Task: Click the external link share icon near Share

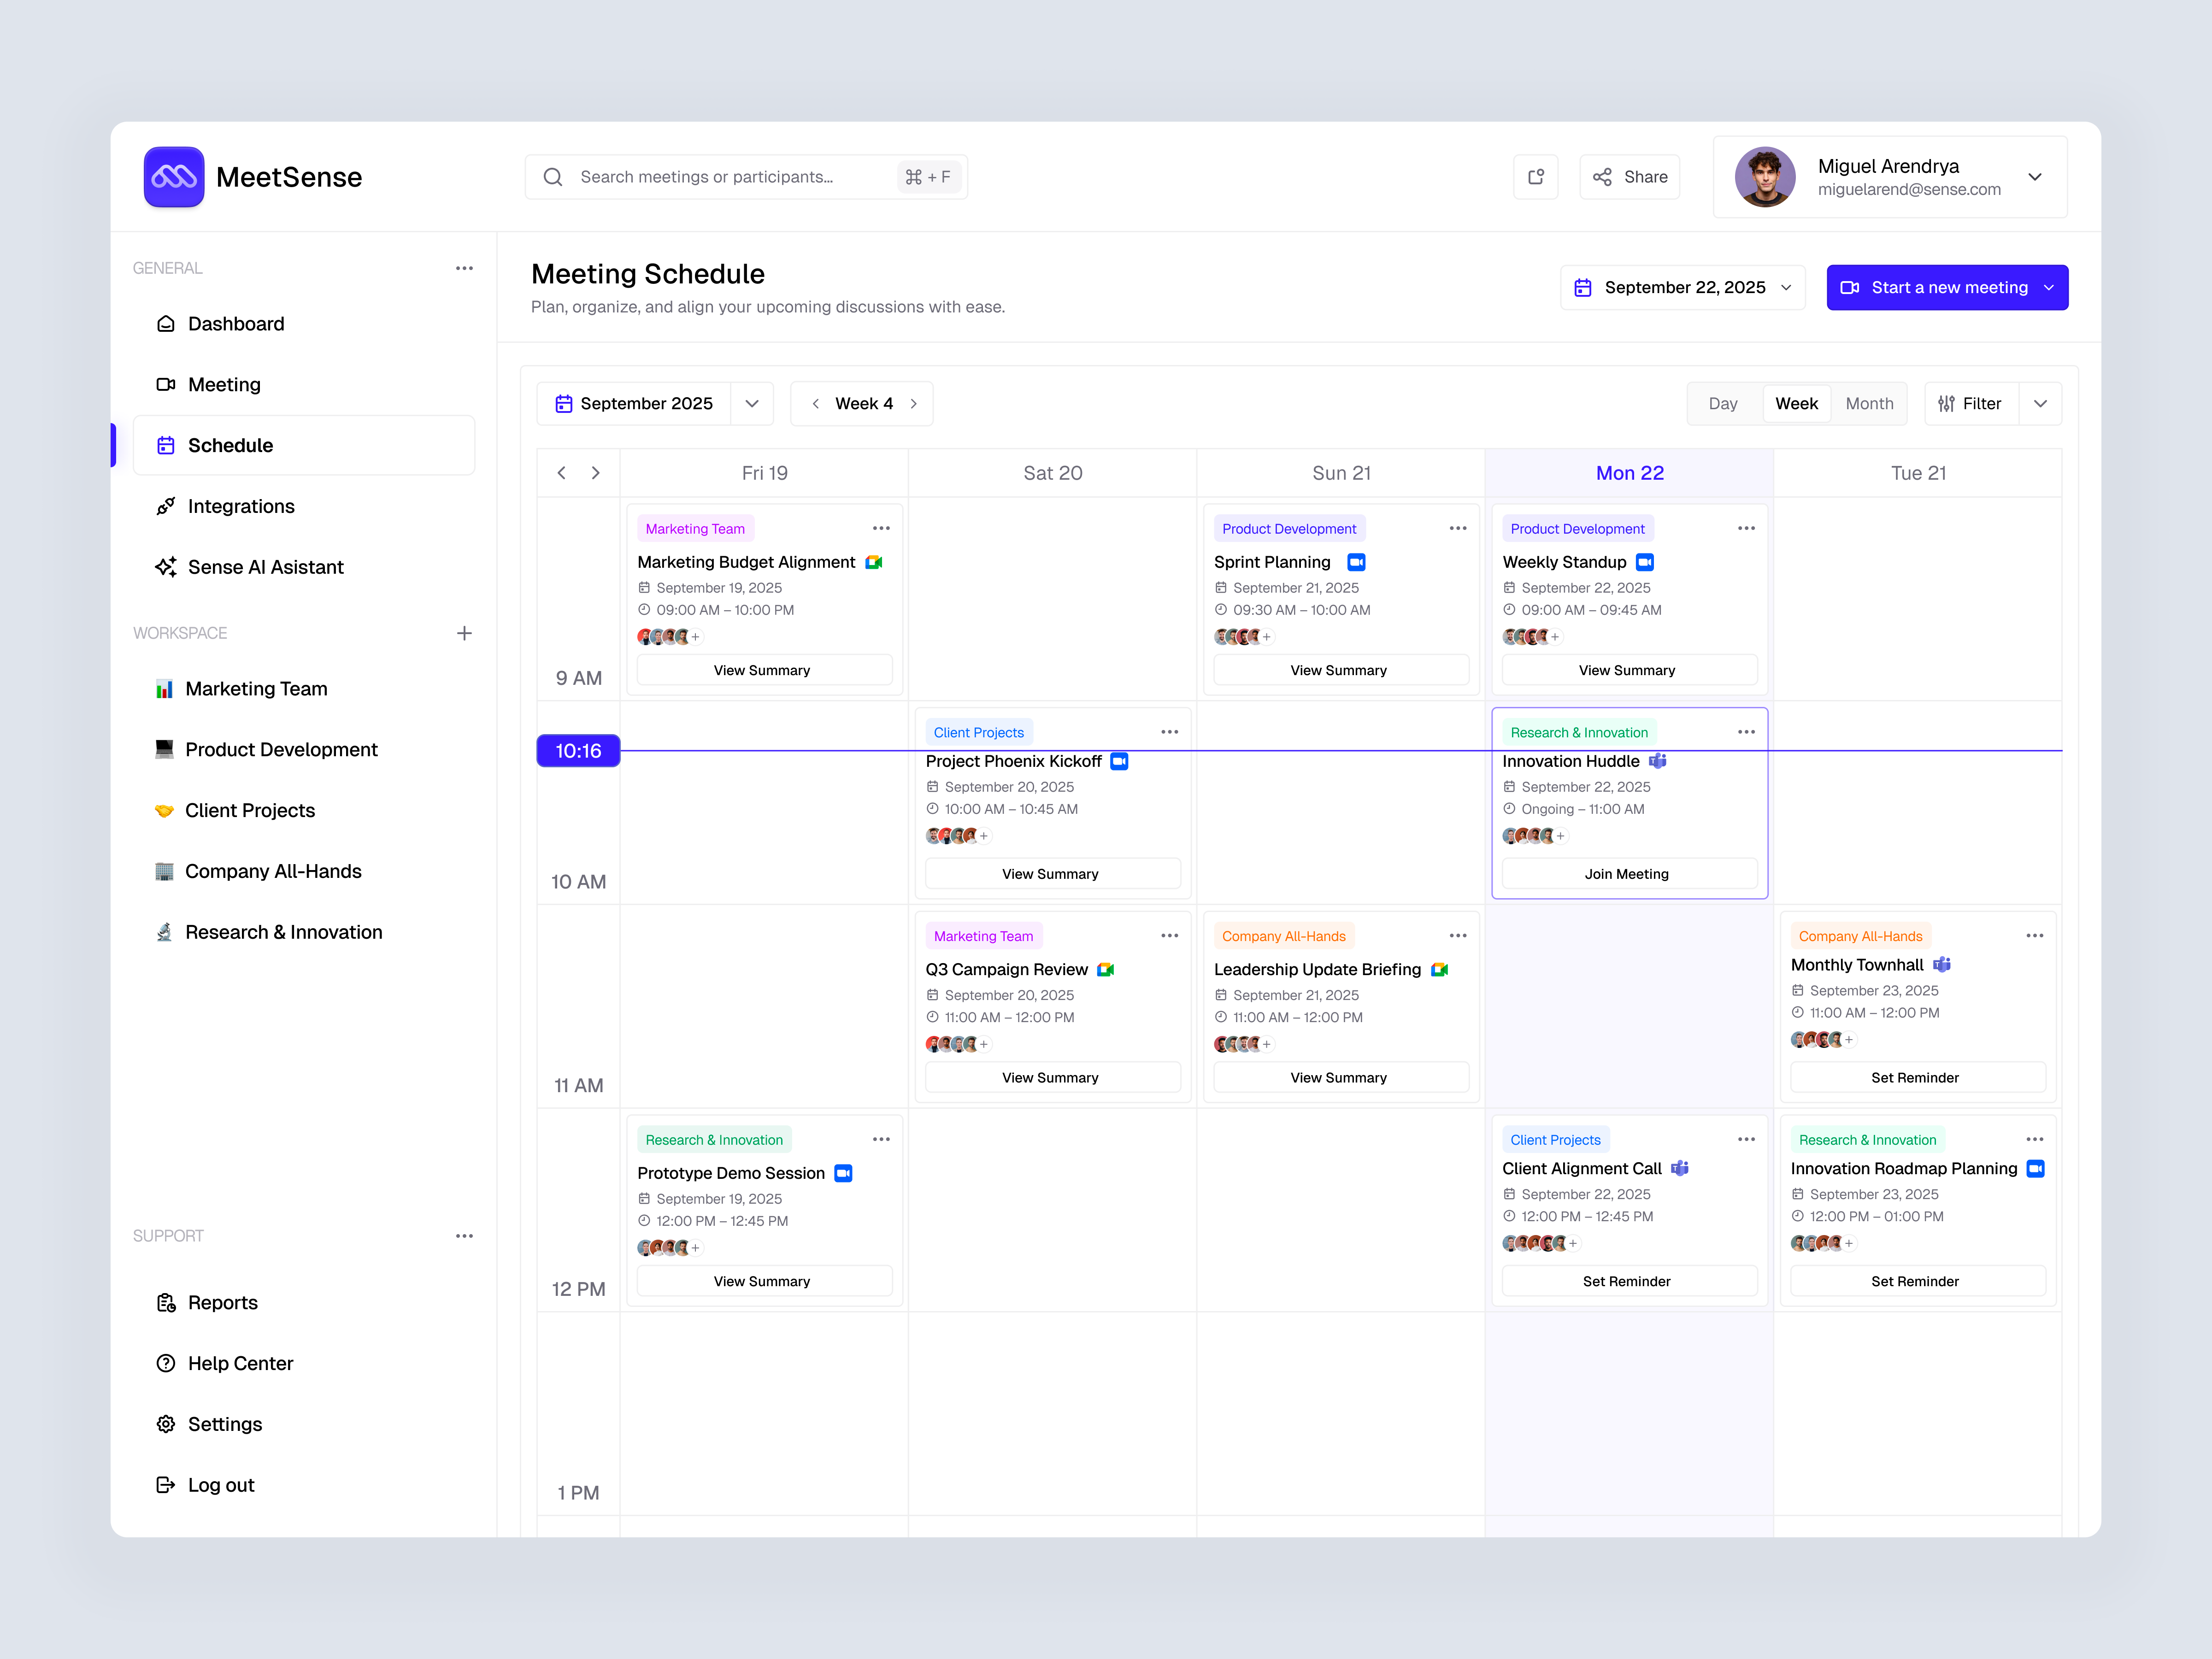Action: (x=1536, y=177)
